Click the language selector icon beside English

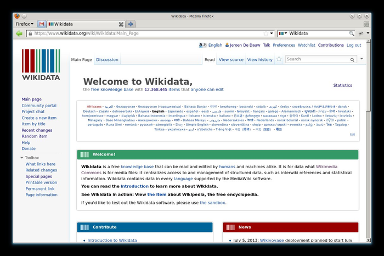202,45
